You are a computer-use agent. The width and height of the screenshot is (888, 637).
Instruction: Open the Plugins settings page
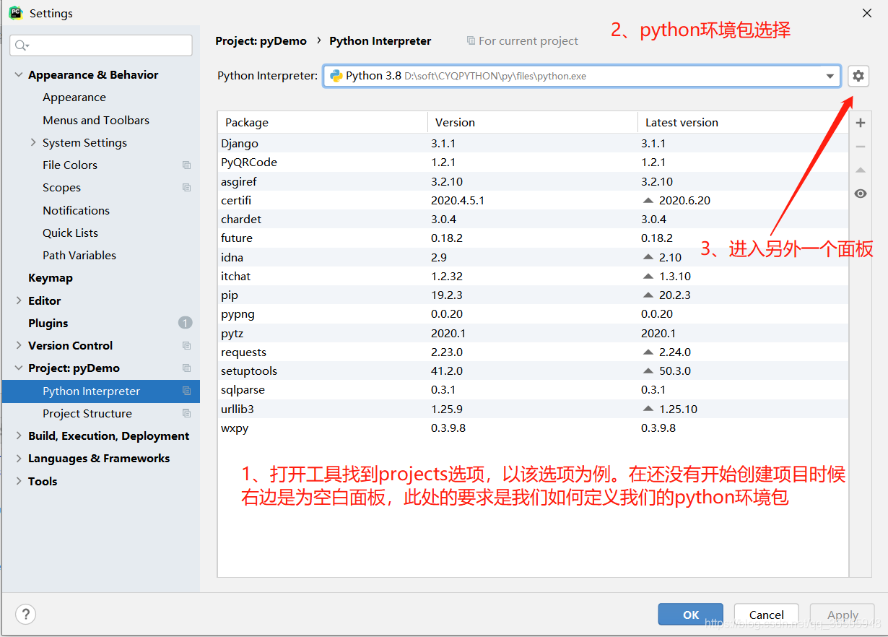point(49,323)
